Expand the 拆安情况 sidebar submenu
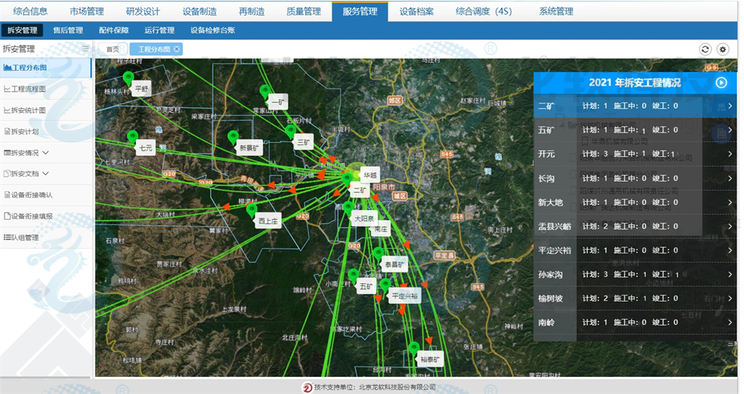The height and width of the screenshot is (394, 744). [x=46, y=153]
